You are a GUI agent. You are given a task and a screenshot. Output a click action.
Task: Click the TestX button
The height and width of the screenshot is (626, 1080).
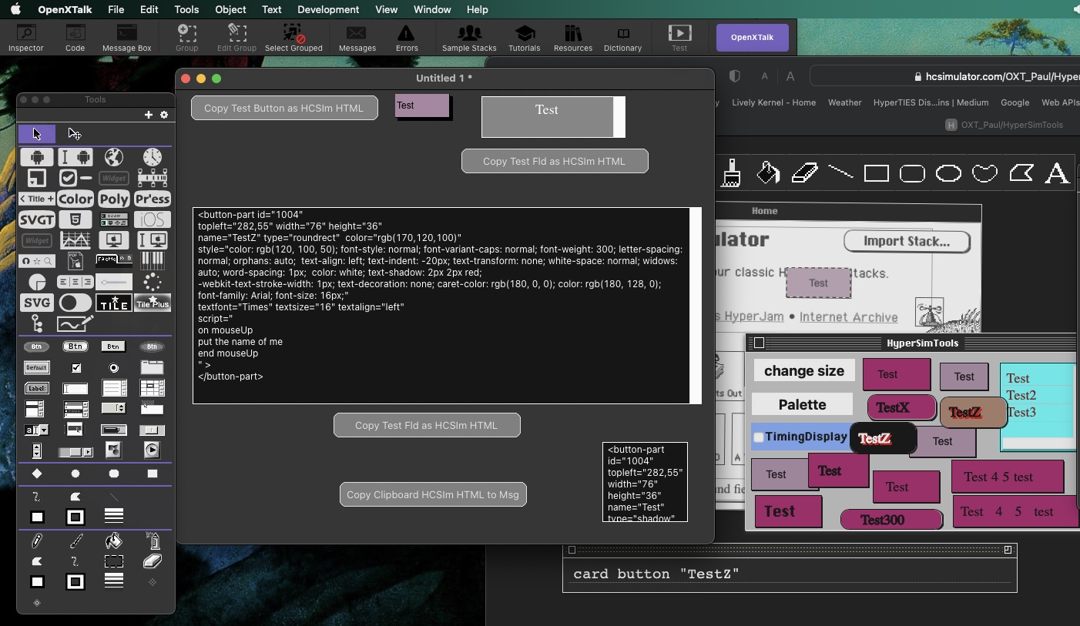click(x=901, y=407)
